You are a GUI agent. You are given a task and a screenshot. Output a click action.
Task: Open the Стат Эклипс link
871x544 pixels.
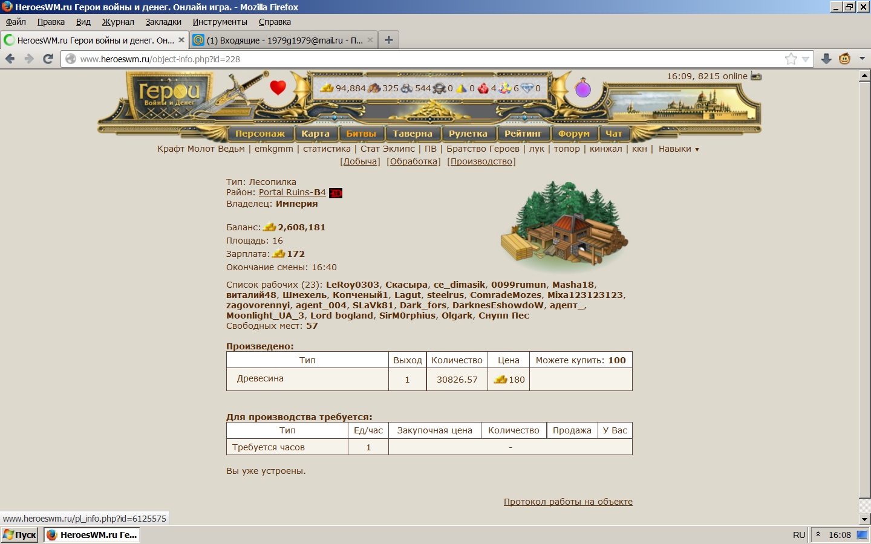[x=388, y=149]
